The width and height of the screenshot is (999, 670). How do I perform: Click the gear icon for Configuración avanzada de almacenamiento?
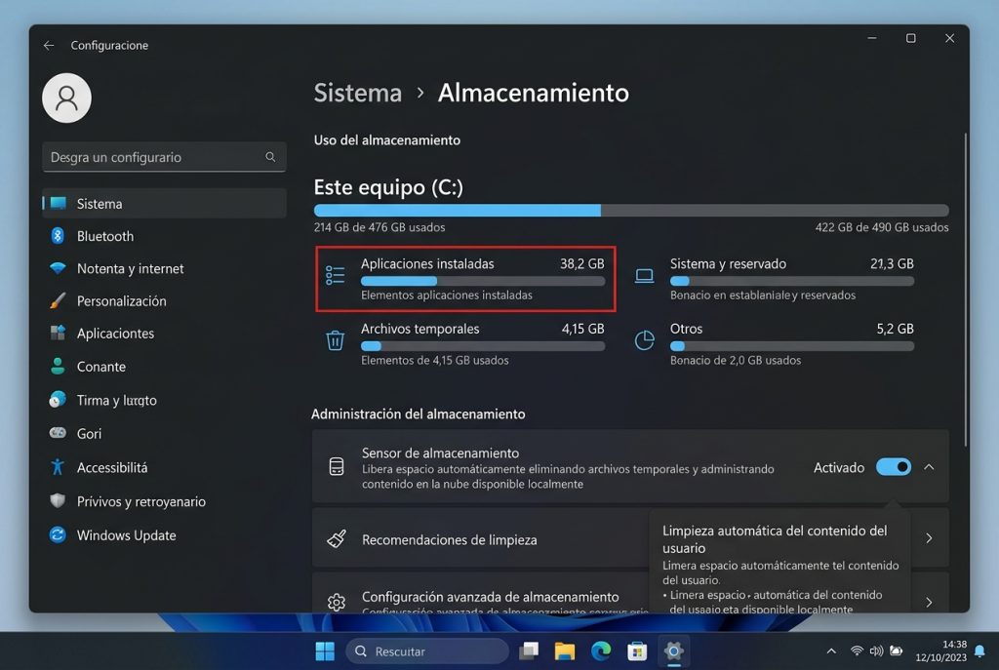tap(337, 602)
